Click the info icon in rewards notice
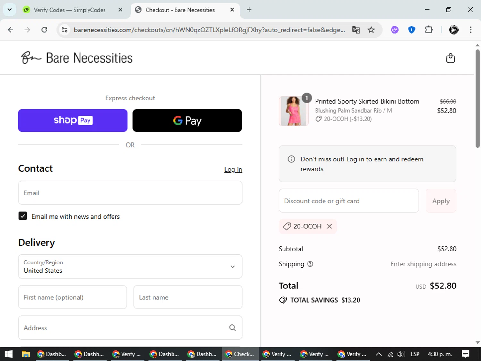The image size is (481, 361). click(291, 159)
